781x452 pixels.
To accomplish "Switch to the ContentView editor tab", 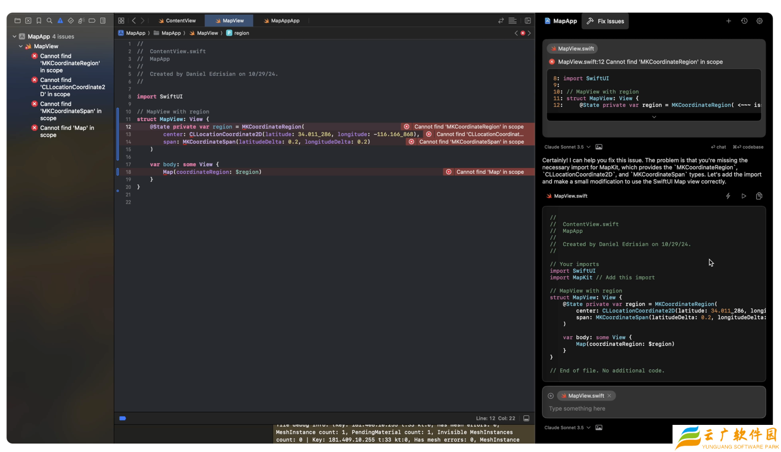I will coord(176,21).
